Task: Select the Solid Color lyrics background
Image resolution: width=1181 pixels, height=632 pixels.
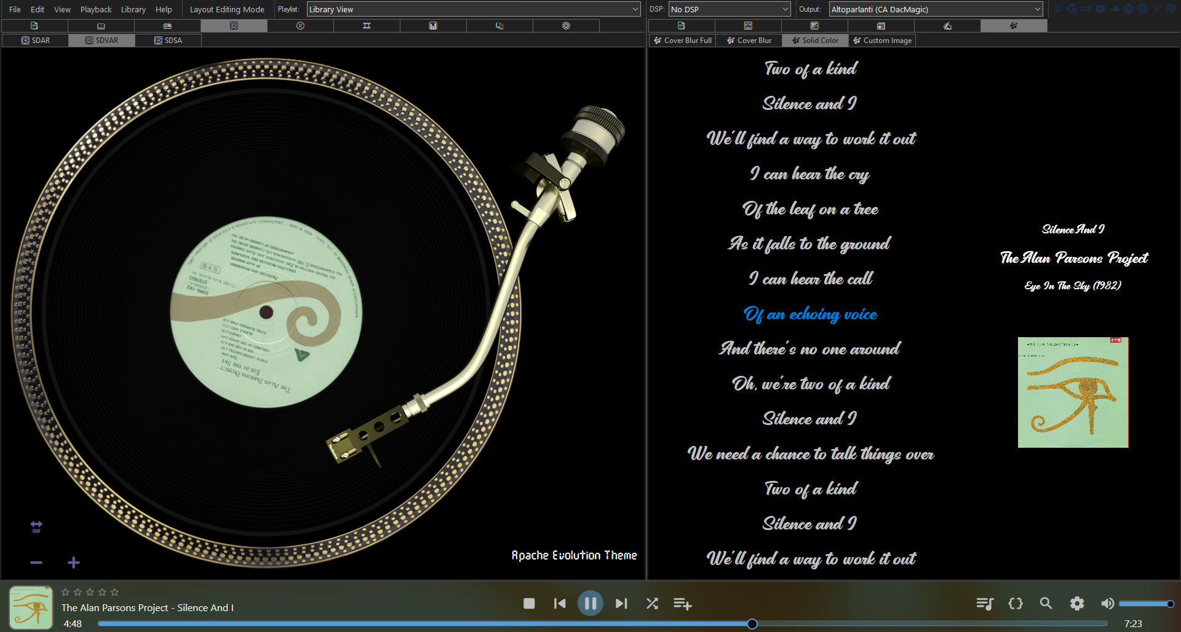Action: point(816,41)
